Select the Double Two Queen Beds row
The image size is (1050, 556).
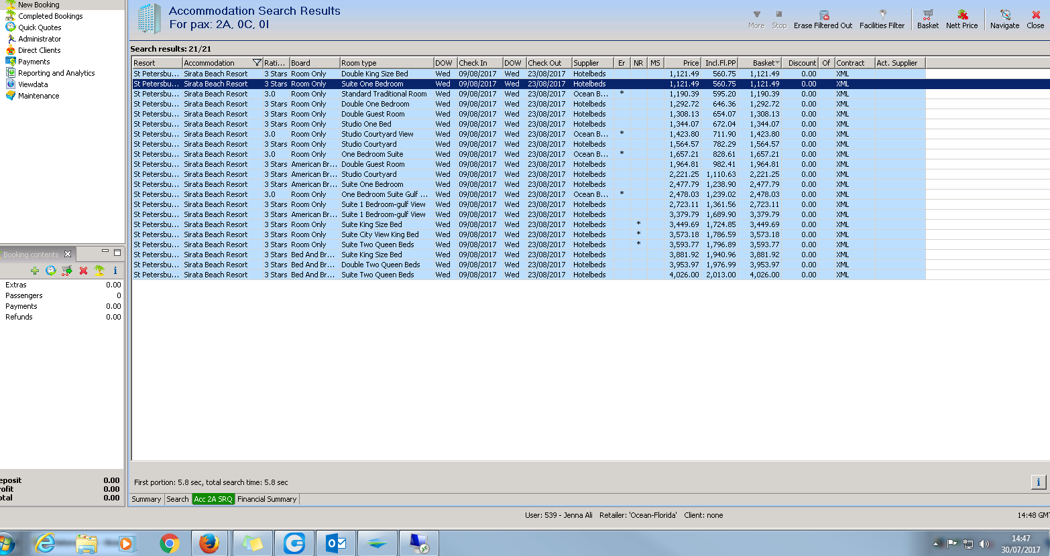(x=529, y=265)
